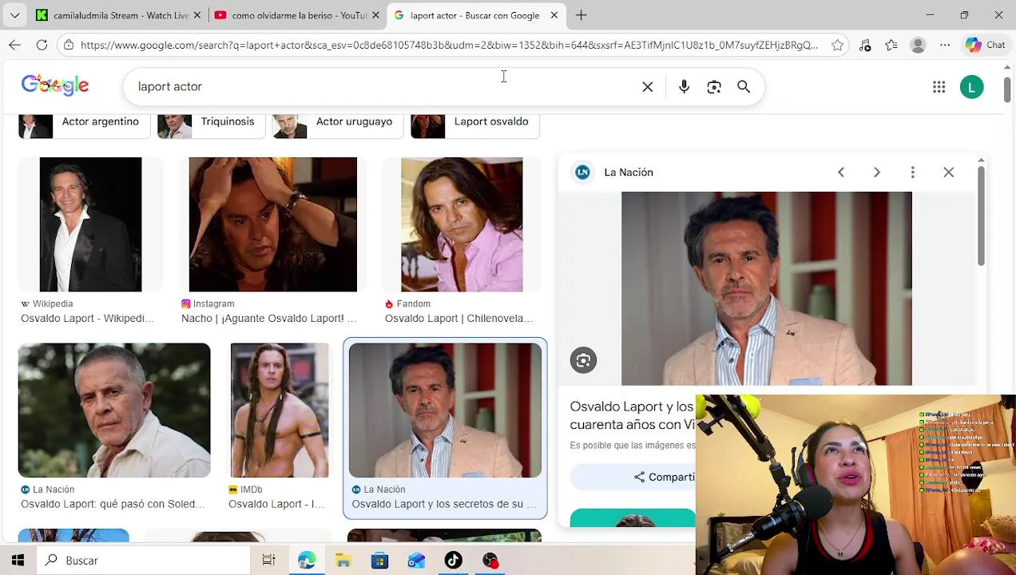The image size is (1016, 575).
Task: Search inside image with Lens button
Action: tap(583, 360)
